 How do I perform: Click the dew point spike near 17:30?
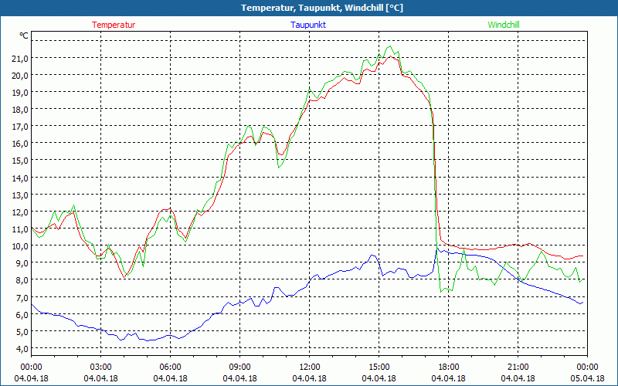[x=437, y=249]
